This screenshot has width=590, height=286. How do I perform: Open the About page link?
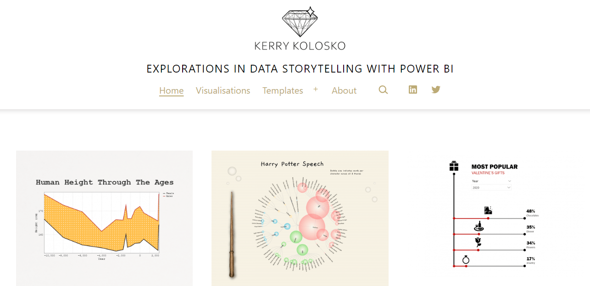click(x=344, y=90)
